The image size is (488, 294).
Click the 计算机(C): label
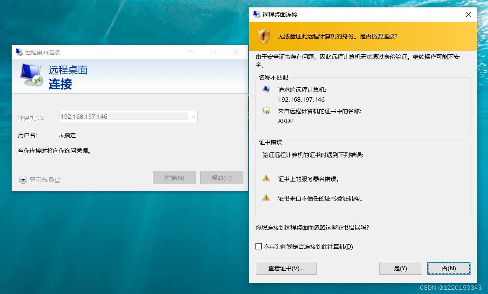click(31, 118)
